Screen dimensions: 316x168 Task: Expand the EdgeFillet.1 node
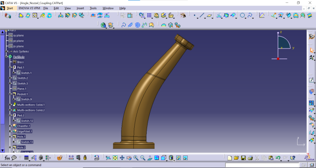(10, 131)
